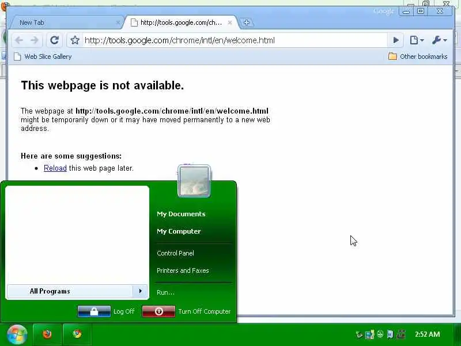Expand All Programs list

tap(77, 291)
